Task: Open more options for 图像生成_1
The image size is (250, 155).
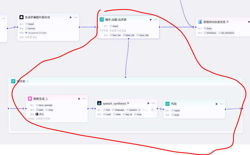Action: pos(84,99)
